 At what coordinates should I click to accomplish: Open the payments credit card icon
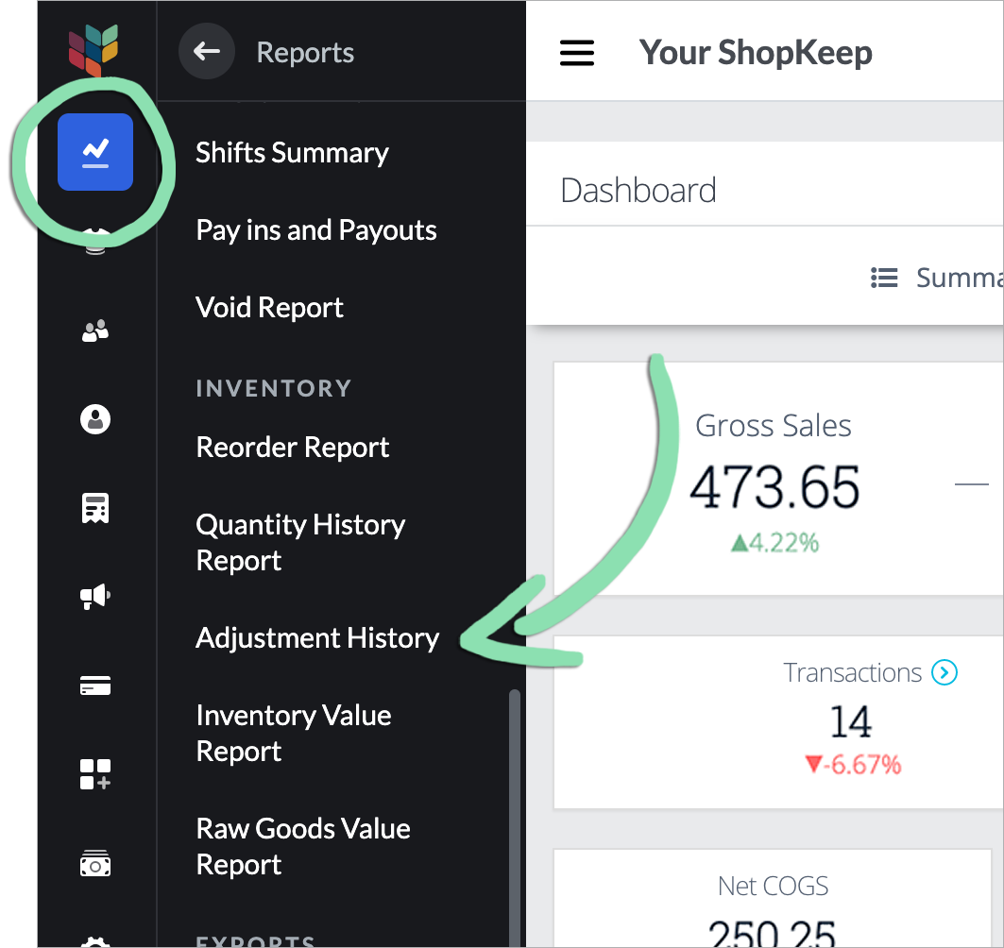coord(95,686)
